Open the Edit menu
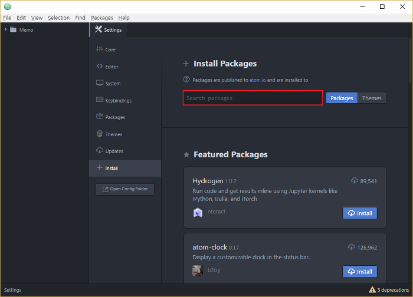 coord(21,18)
